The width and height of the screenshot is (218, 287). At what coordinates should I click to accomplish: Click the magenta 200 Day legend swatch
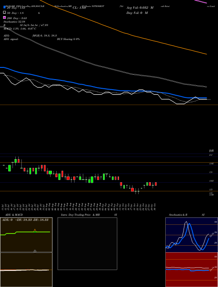[x=4, y=17]
